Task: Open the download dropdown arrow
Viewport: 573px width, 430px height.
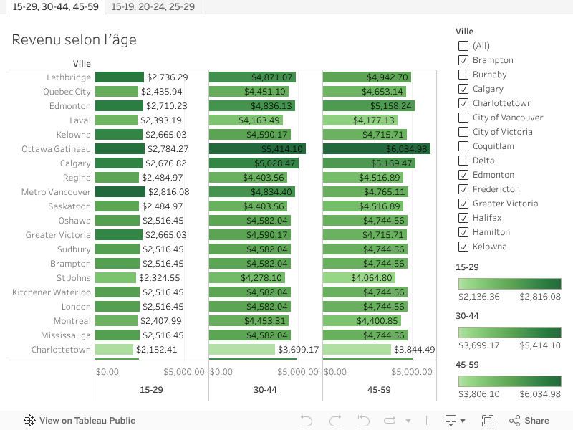Action: pos(463,421)
